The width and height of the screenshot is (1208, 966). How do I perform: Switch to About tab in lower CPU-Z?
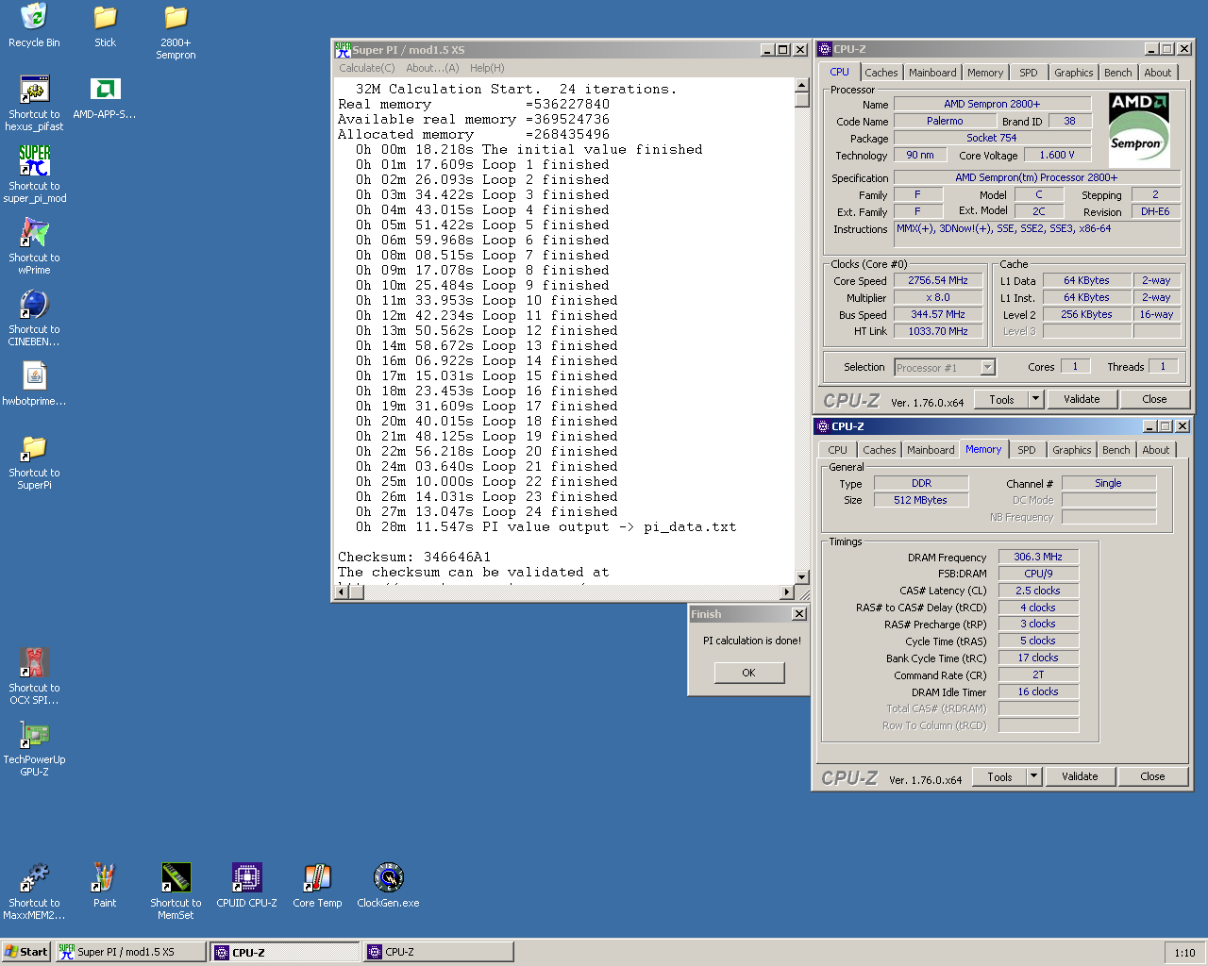click(1156, 450)
